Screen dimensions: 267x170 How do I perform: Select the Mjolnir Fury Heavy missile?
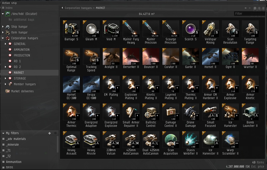[x=131, y=32]
